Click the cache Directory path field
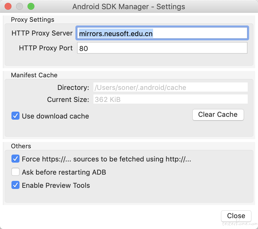 (x=171, y=87)
